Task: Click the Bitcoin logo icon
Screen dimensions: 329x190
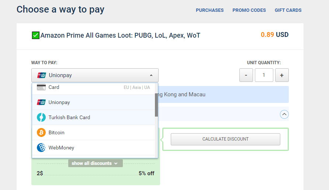Action: point(41,132)
